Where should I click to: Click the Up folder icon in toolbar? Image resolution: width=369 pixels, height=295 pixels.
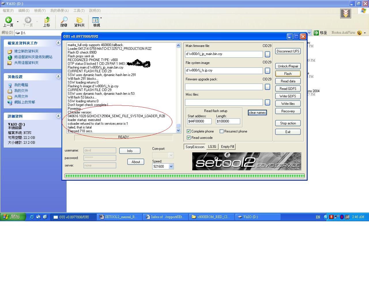[x=47, y=20]
